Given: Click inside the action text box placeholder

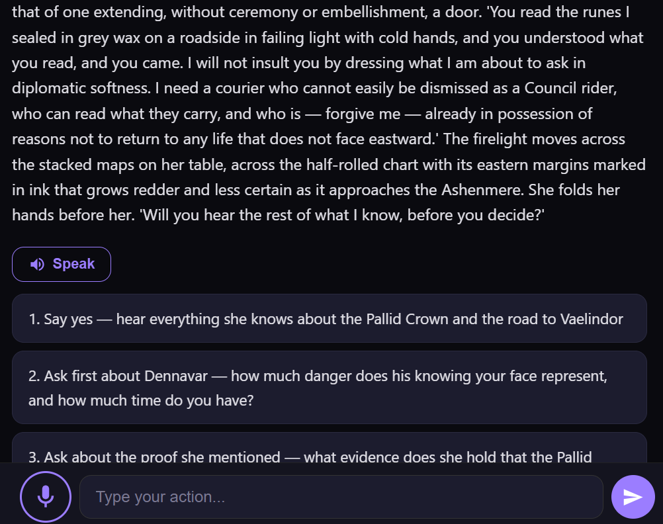Looking at the screenshot, I should [161, 497].
